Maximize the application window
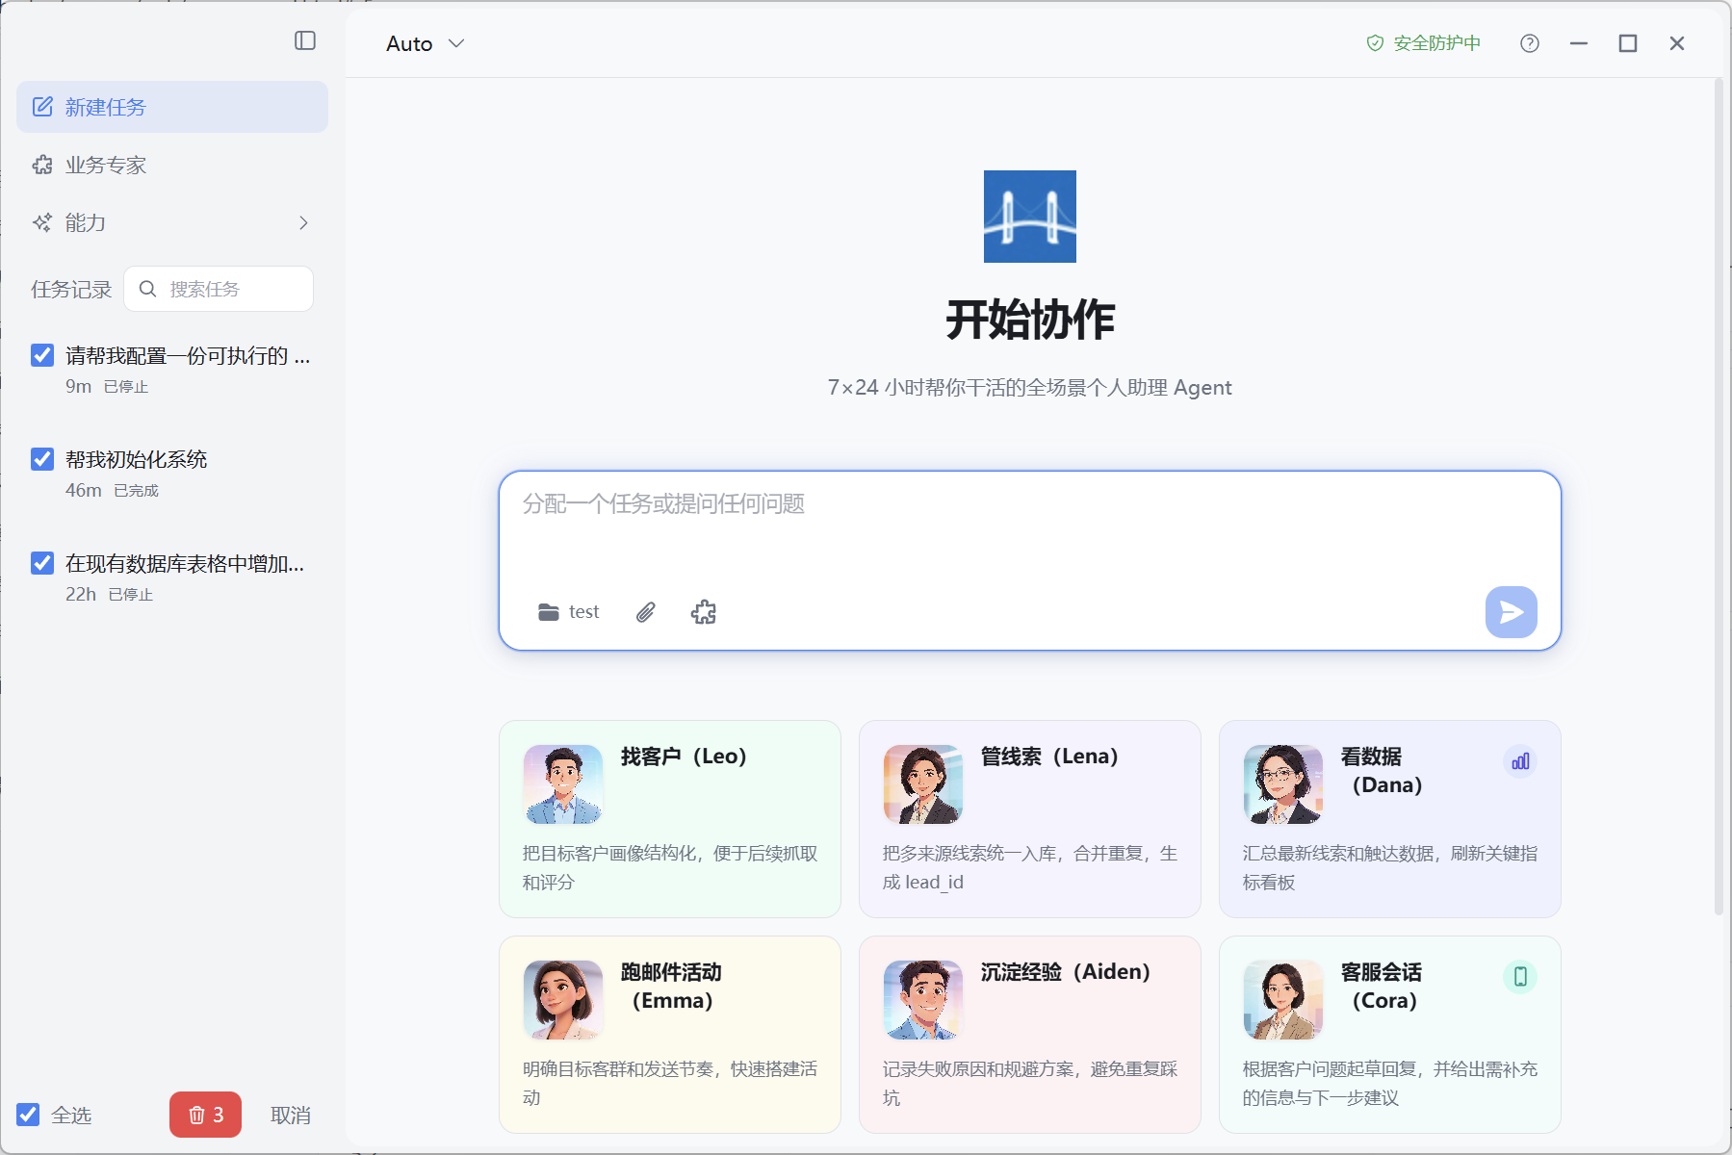Image resolution: width=1732 pixels, height=1155 pixels. (1628, 43)
